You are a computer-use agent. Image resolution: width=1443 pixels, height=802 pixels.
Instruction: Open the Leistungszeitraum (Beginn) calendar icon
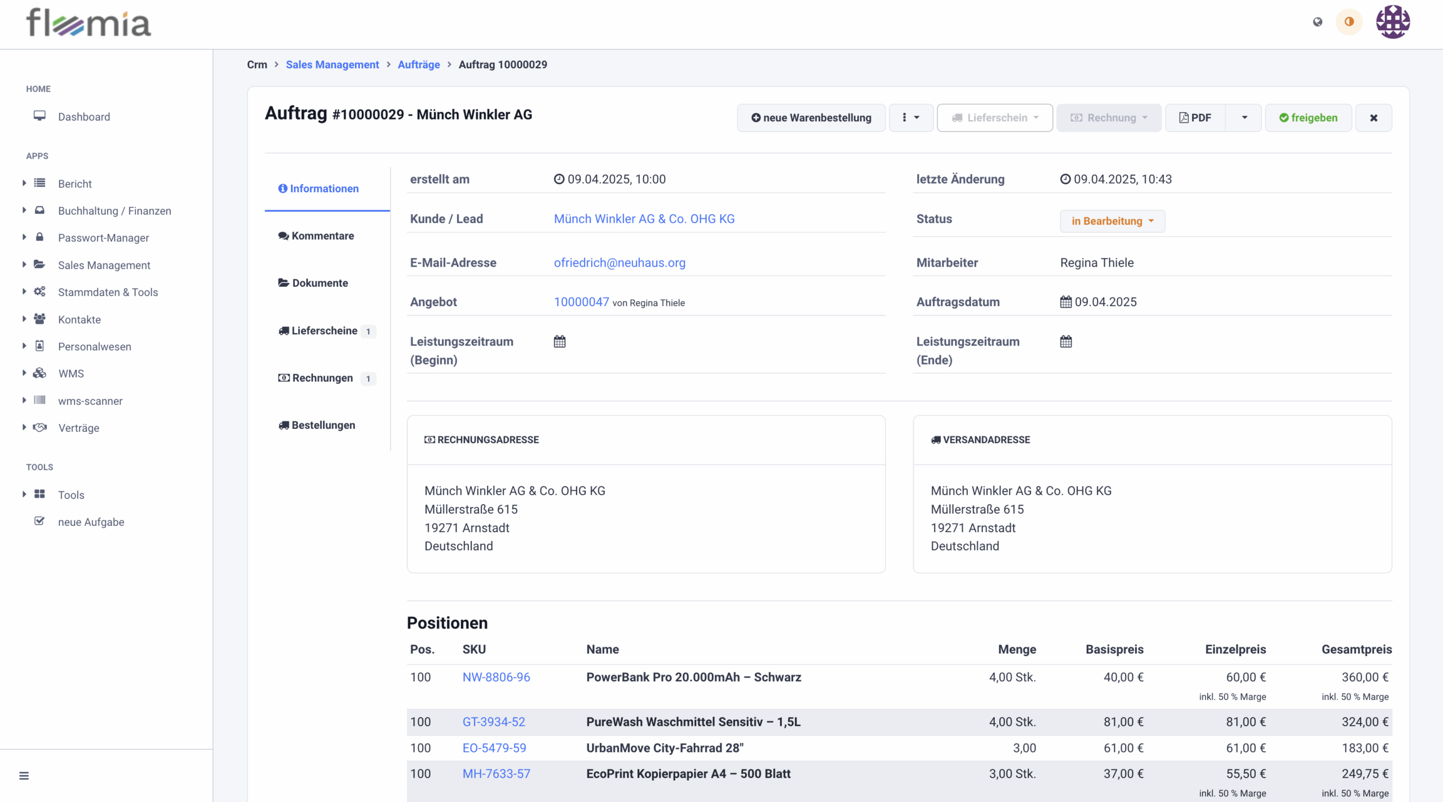(559, 342)
